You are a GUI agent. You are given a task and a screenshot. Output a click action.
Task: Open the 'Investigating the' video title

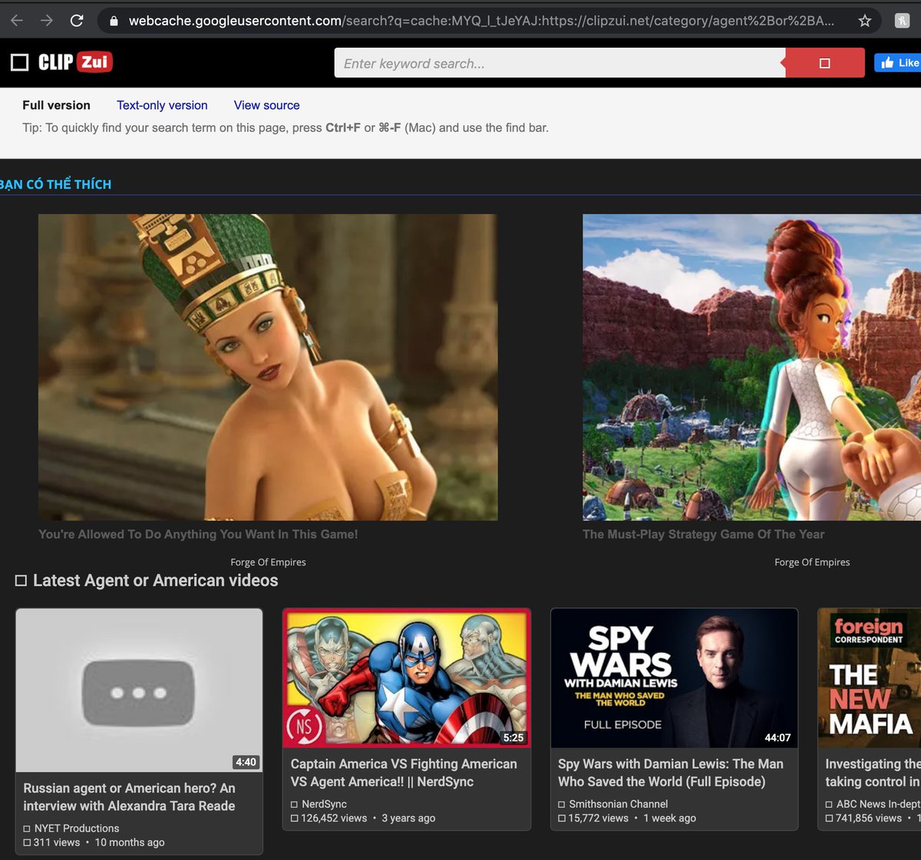point(873,772)
